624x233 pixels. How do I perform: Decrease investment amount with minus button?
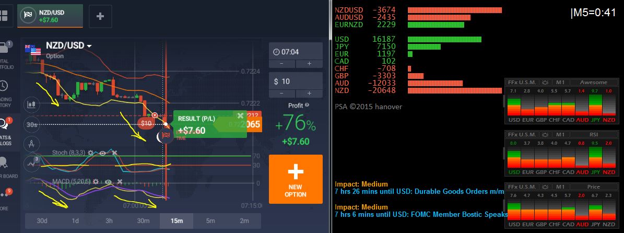point(282,93)
